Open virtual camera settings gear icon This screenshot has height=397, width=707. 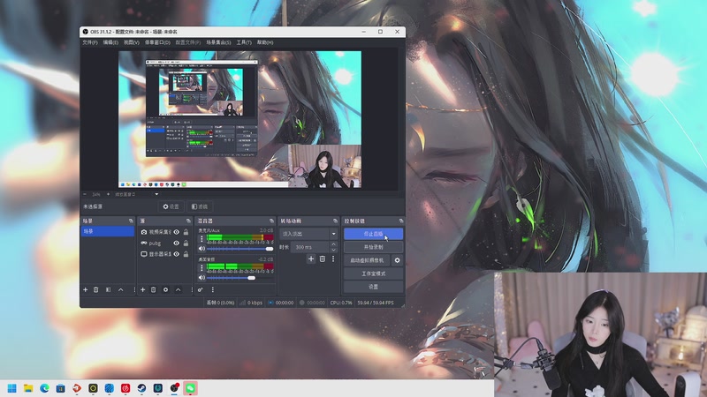click(x=397, y=260)
